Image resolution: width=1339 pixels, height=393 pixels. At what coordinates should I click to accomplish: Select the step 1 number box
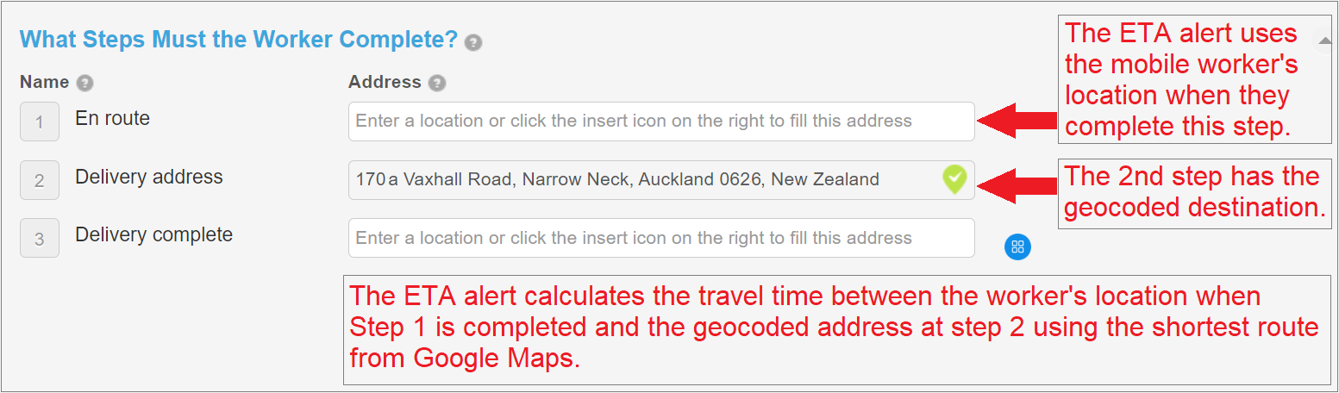[x=40, y=122]
